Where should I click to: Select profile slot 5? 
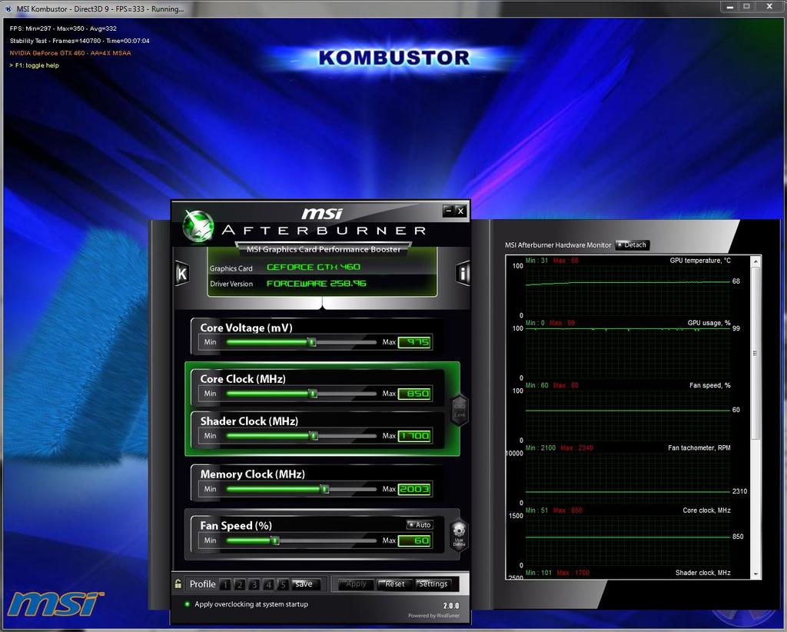(x=283, y=584)
